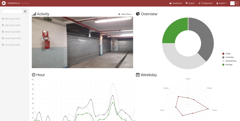Toggle Today series in Overview legend

click(x=226, y=54)
